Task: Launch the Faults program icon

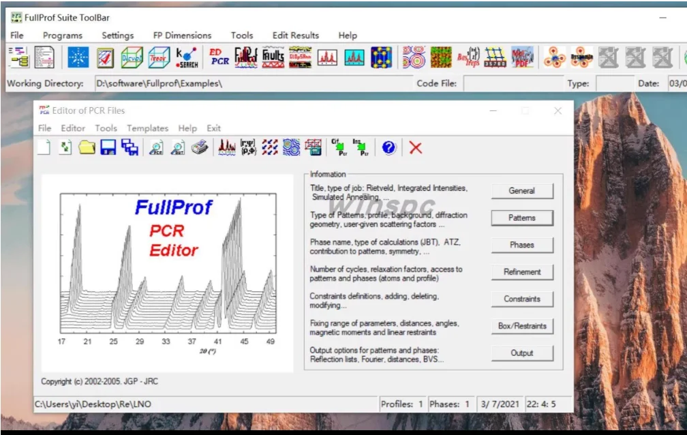Action: tap(273, 57)
